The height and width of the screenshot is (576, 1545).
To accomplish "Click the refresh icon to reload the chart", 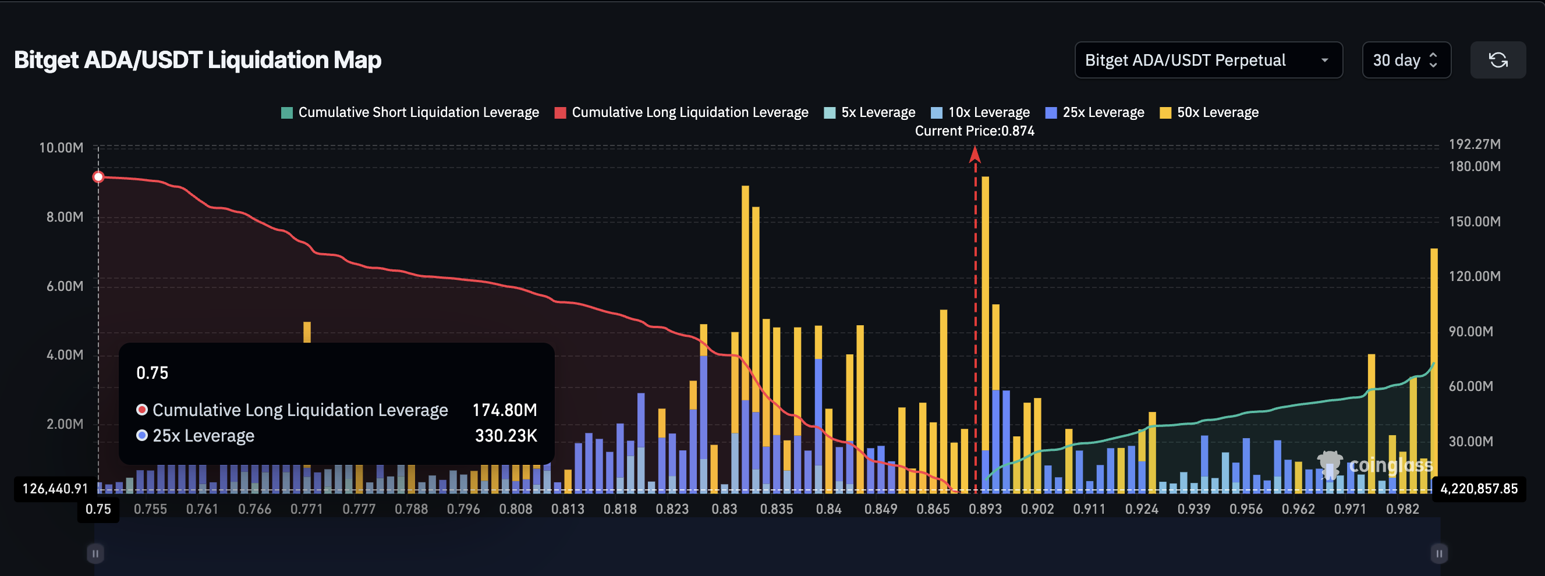I will point(1498,60).
